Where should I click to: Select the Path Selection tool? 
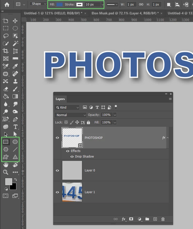pyautogui.click(x=6, y=134)
